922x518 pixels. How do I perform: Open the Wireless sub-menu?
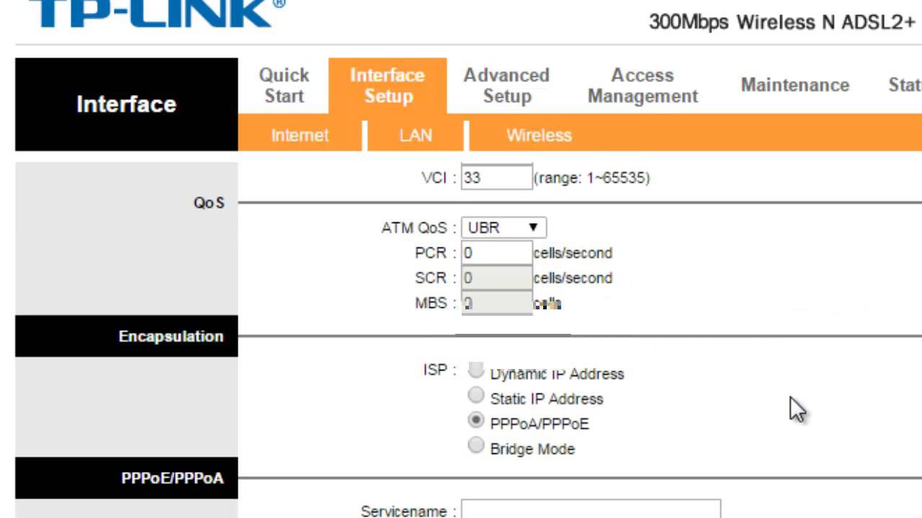[x=539, y=135]
